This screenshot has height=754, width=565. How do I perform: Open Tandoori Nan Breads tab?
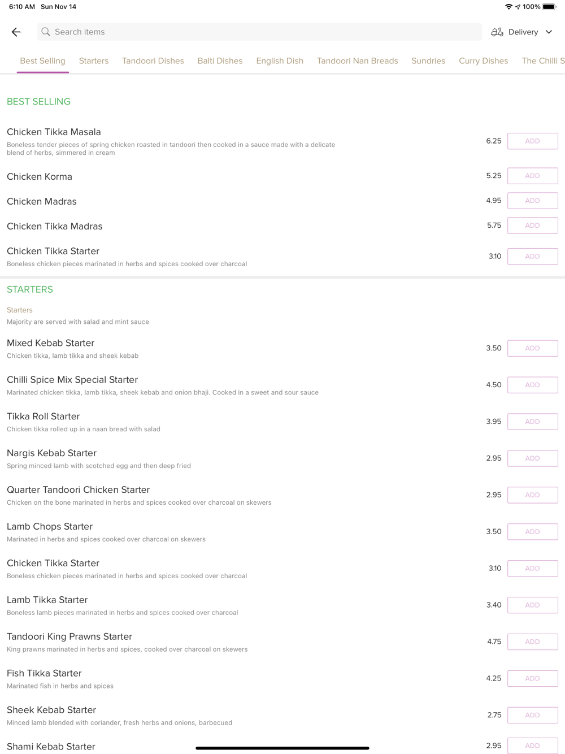pyautogui.click(x=357, y=61)
